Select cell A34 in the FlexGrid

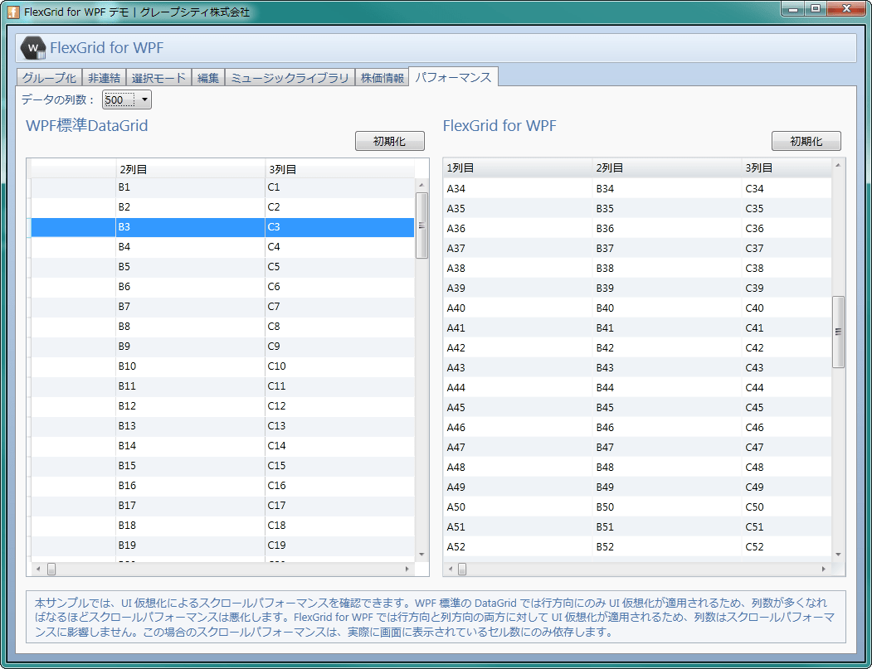point(498,188)
